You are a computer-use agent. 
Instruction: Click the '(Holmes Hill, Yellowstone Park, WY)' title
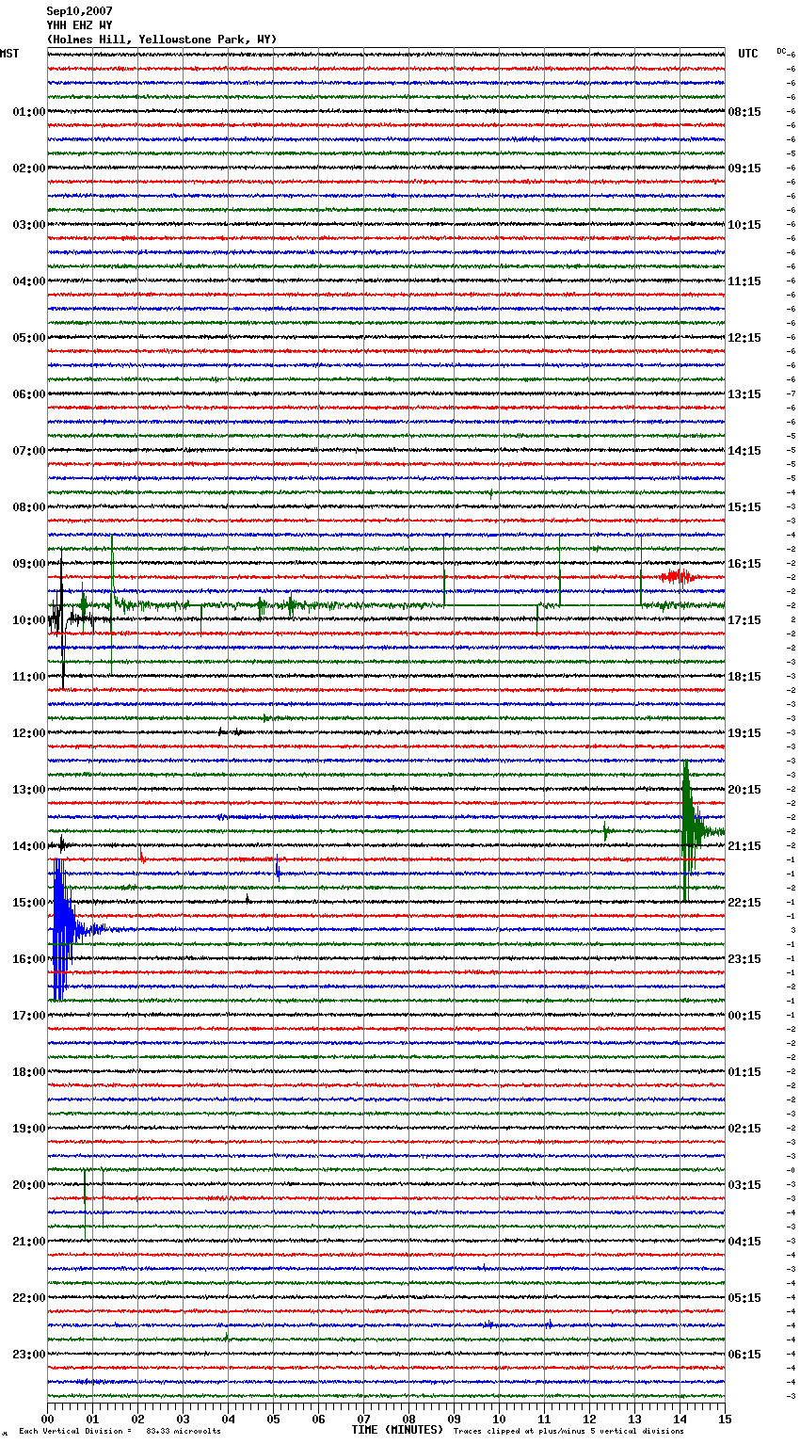[162, 40]
